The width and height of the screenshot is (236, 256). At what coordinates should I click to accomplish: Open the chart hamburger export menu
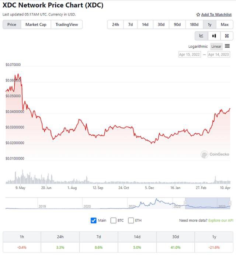tap(227, 46)
